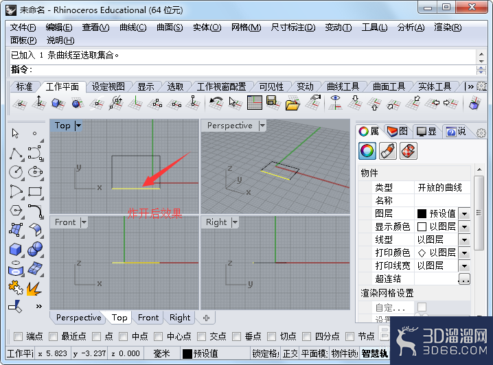
Task: Click the toolbar options gear icon
Action: pos(481,86)
